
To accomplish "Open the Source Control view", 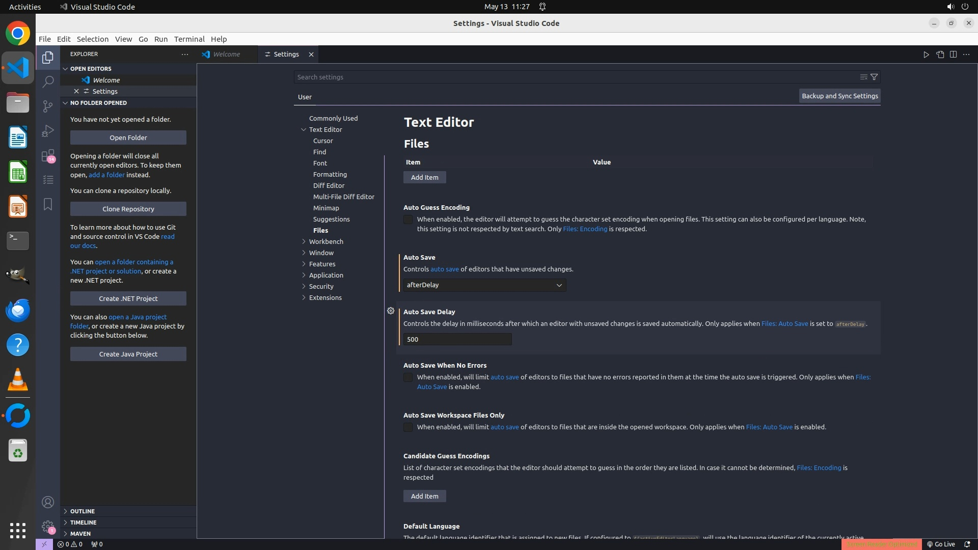I will point(48,106).
